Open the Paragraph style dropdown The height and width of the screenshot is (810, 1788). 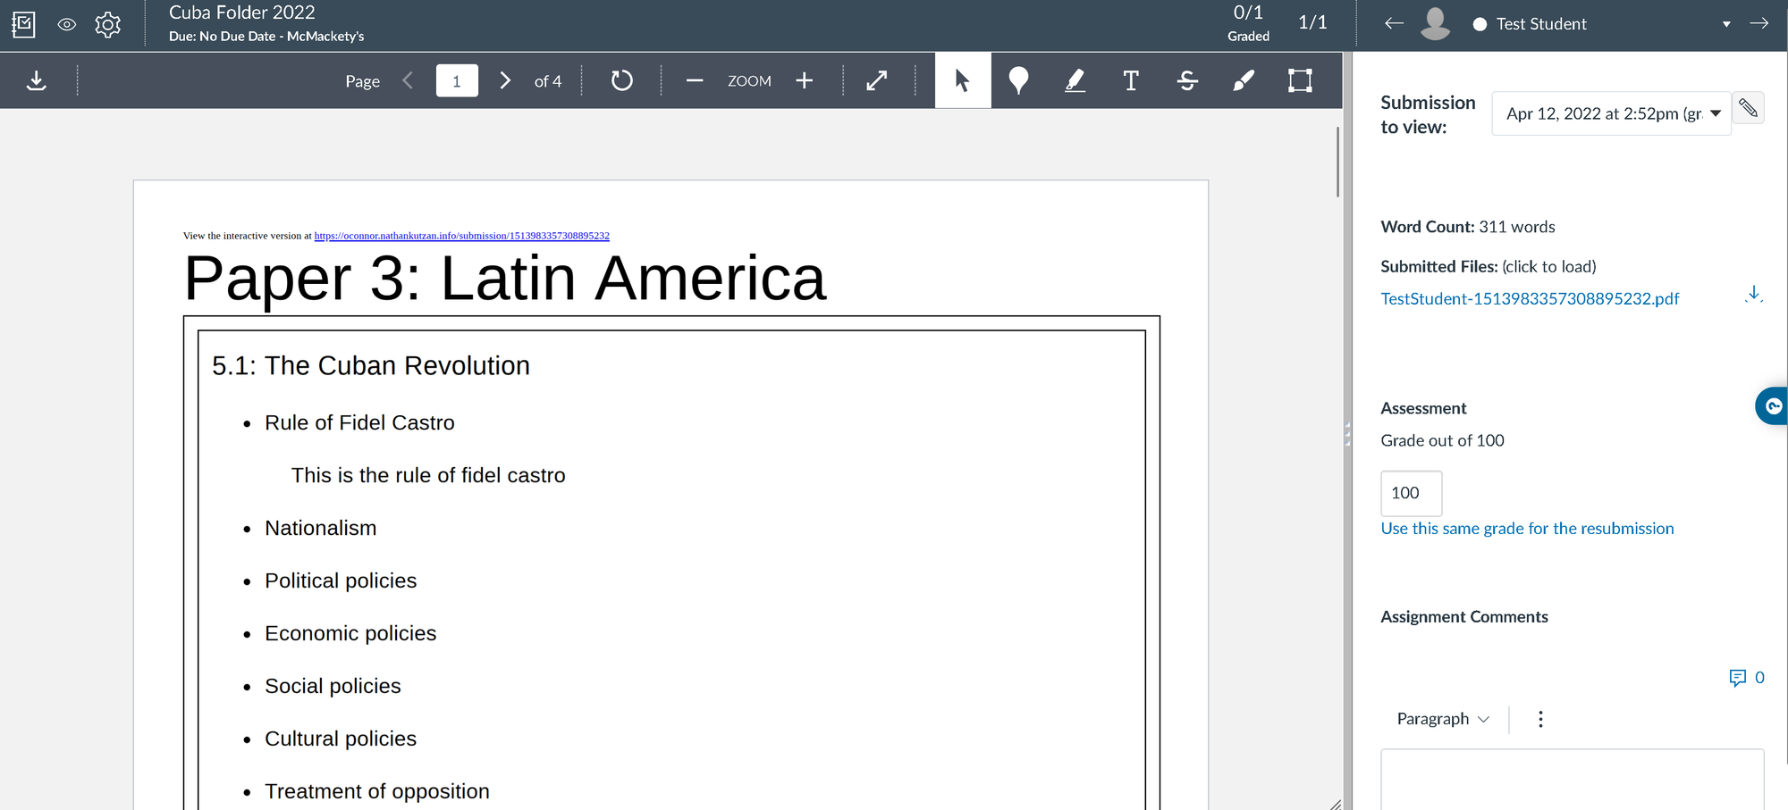click(x=1442, y=719)
